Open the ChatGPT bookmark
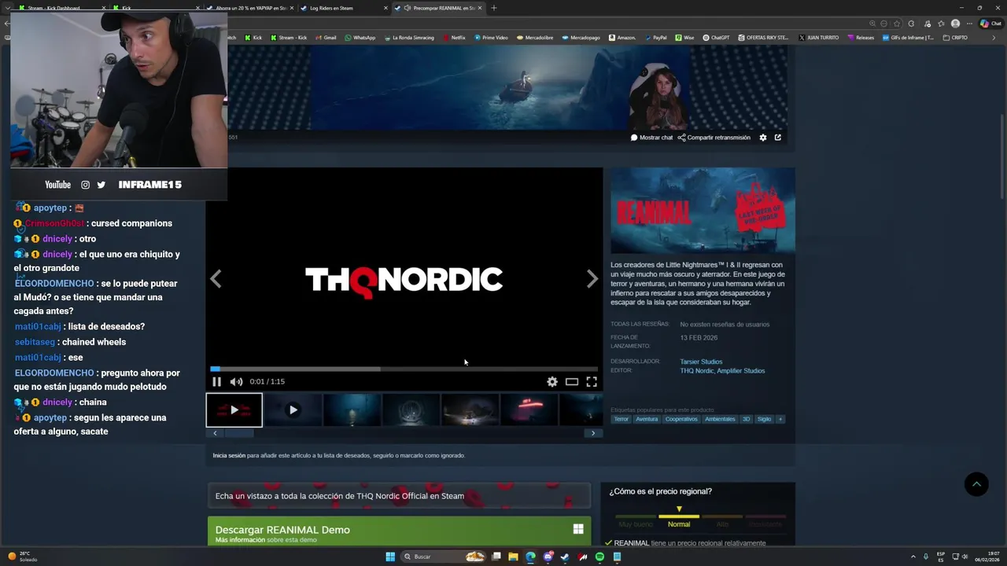The width and height of the screenshot is (1007, 566). click(x=716, y=38)
